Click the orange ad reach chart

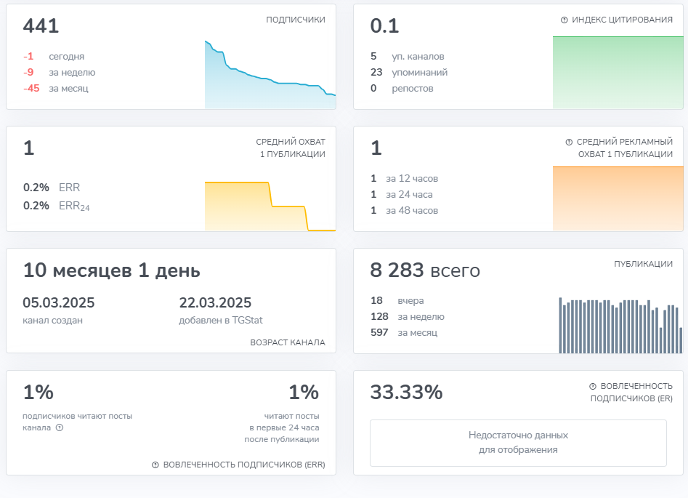(618, 198)
